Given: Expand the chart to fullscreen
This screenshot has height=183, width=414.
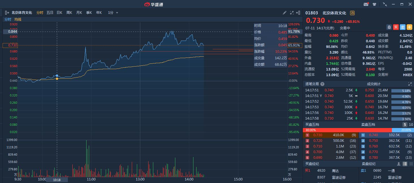Looking at the screenshot, I should (x=292, y=13).
